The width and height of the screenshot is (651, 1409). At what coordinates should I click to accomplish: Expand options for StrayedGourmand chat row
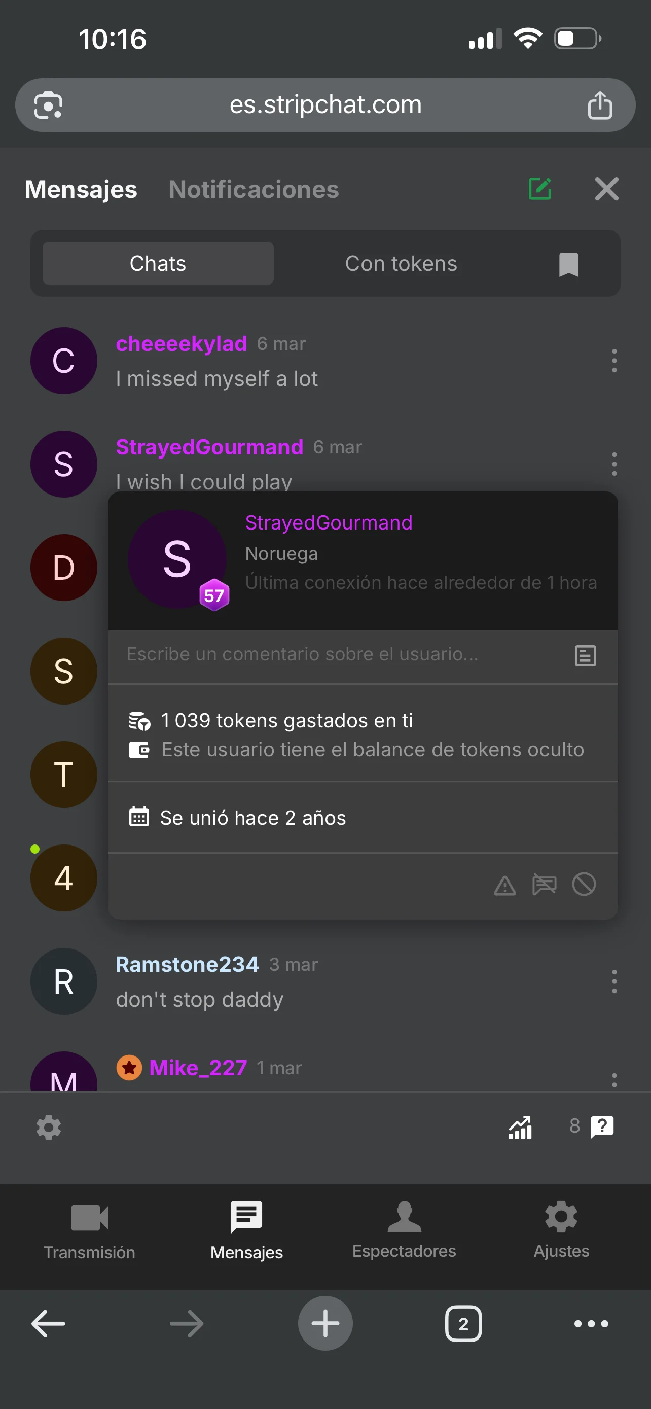(x=614, y=465)
